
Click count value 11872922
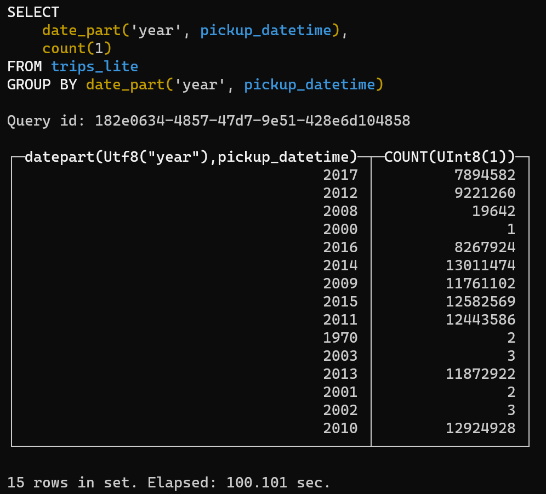pyautogui.click(x=481, y=374)
